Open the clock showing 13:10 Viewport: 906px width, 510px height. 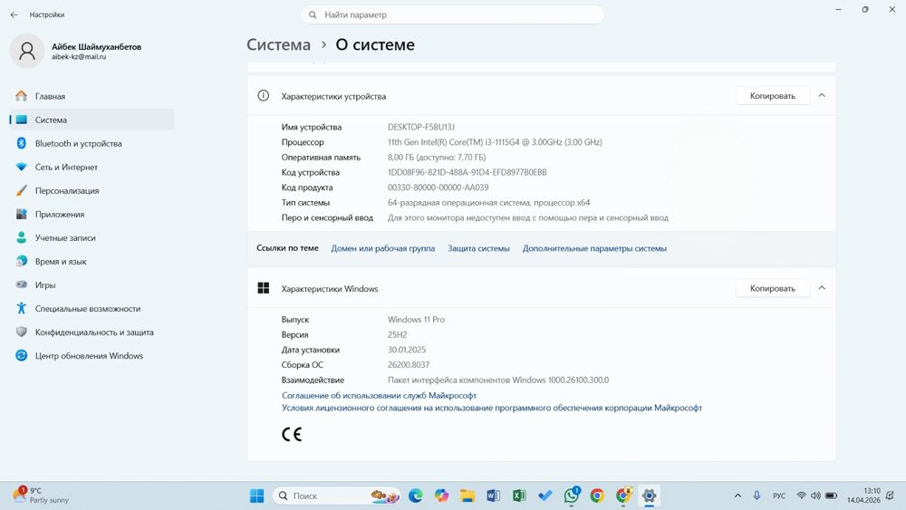click(863, 496)
